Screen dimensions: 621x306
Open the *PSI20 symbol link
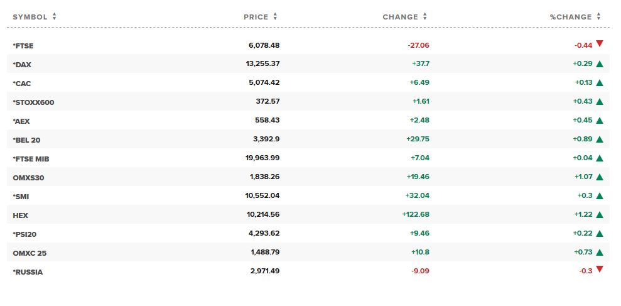(24, 234)
